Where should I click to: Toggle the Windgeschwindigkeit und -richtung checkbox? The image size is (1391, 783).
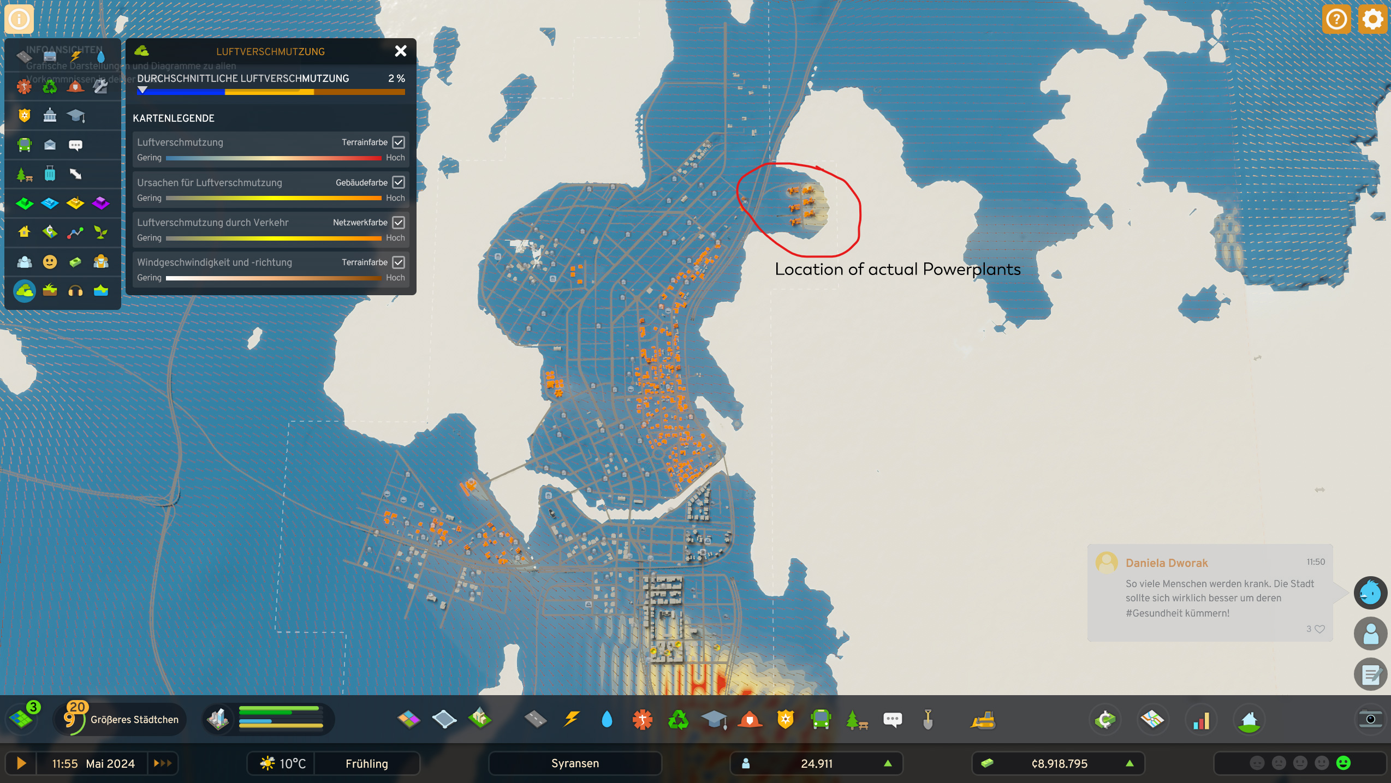(398, 262)
